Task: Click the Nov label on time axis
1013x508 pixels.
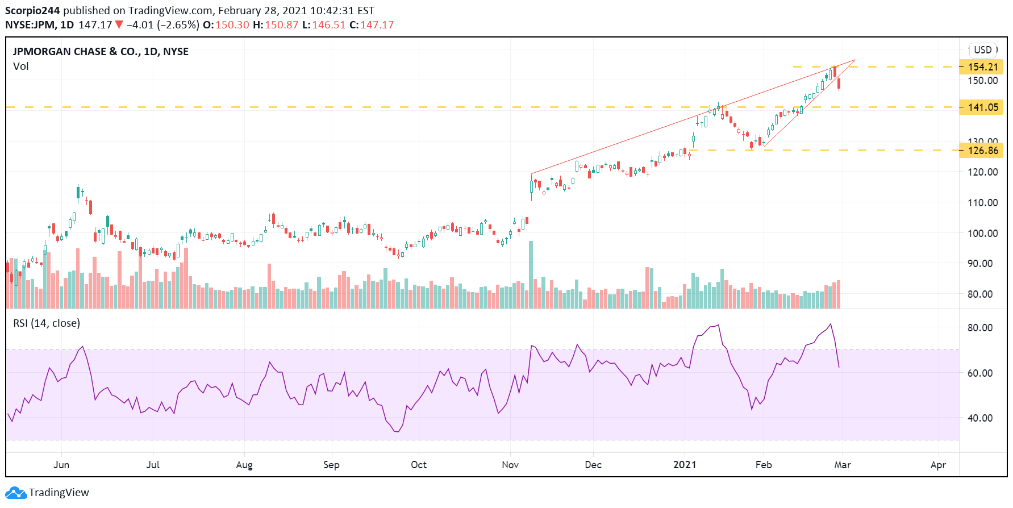Action: click(x=510, y=465)
